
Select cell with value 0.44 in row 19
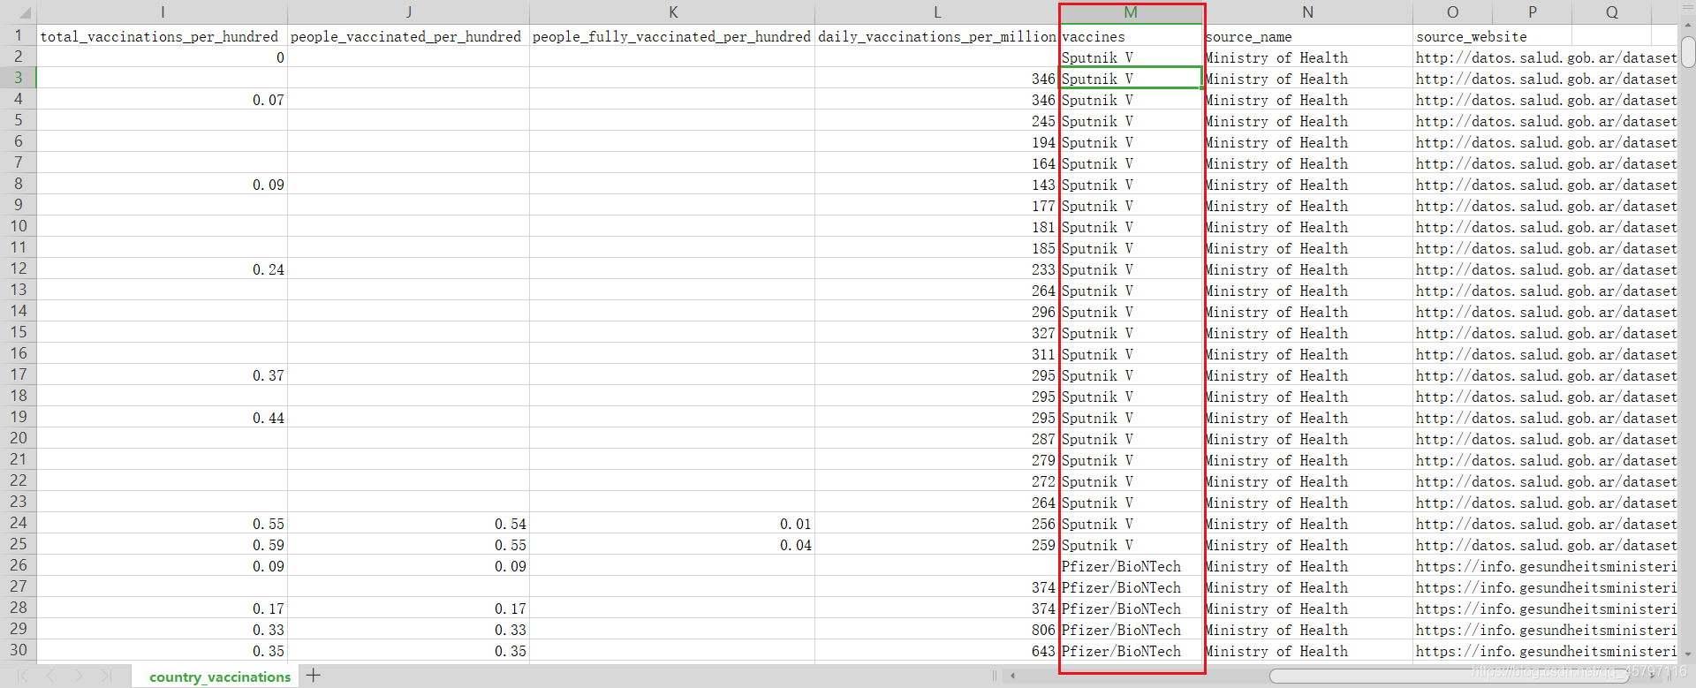click(x=162, y=417)
